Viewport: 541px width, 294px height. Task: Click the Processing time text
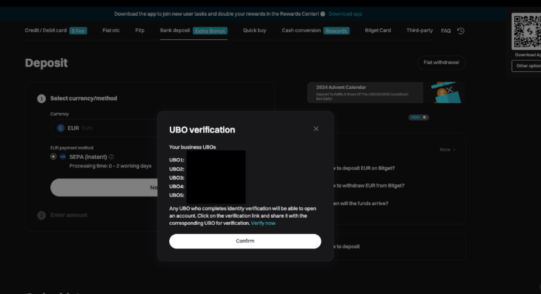(110, 166)
